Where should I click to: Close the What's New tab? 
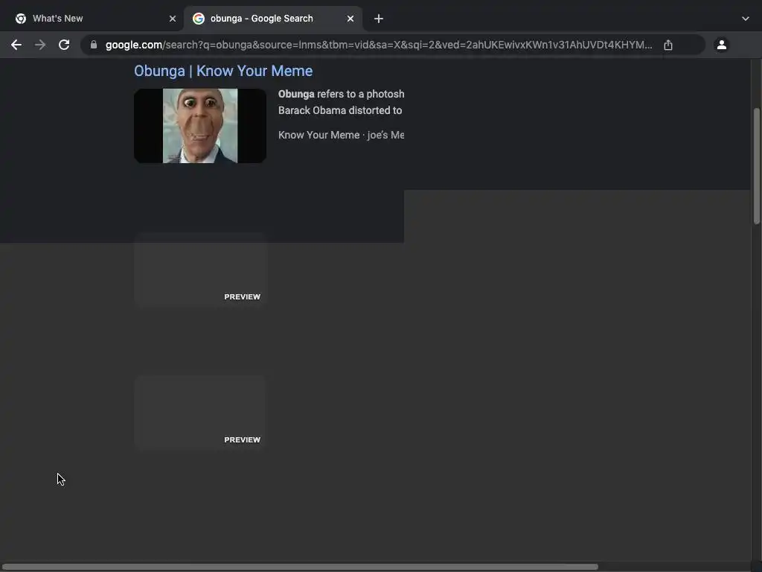coord(173,19)
